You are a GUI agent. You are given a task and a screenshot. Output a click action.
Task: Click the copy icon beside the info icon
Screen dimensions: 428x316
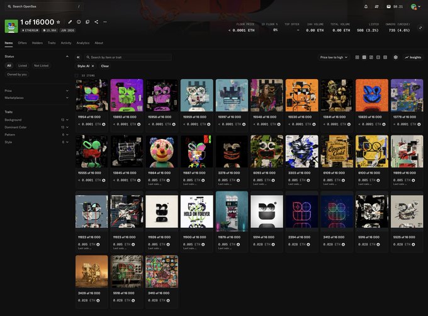pos(87,22)
